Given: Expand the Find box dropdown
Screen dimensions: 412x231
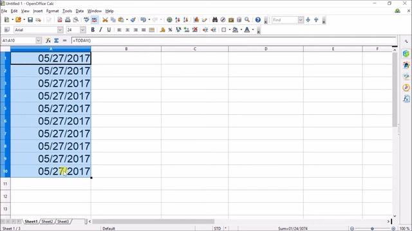Looking at the screenshot, I should click(x=301, y=20).
